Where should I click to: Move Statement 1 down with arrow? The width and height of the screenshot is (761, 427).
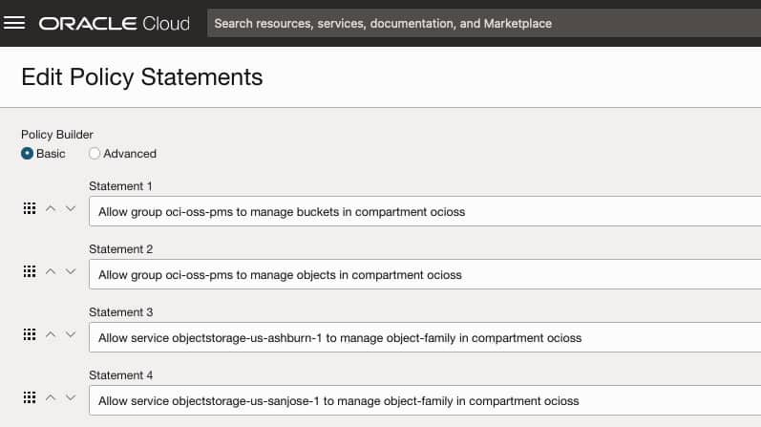click(70, 209)
